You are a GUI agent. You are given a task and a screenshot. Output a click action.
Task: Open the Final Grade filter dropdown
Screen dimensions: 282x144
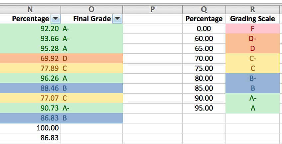pos(117,19)
